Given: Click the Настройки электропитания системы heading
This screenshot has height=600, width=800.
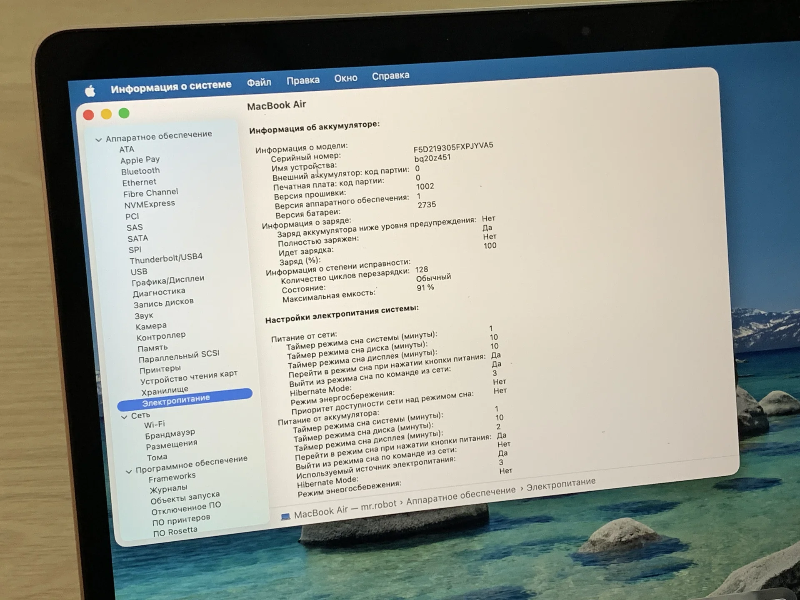Looking at the screenshot, I should click(x=342, y=314).
